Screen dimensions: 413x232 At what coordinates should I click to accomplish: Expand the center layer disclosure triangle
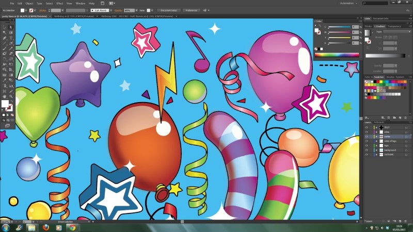pos(376,136)
